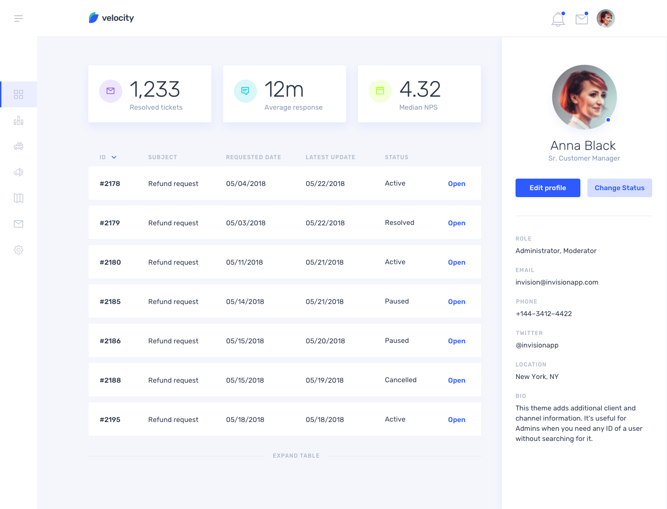Image resolution: width=667 pixels, height=509 pixels.
Task: Open the messages envelope in top bar
Action: pyautogui.click(x=582, y=19)
